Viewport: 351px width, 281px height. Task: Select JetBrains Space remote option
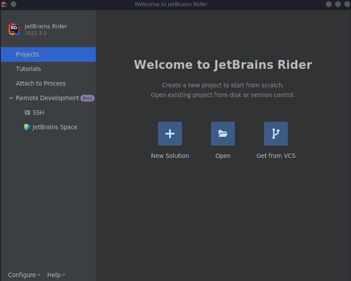[49, 127]
